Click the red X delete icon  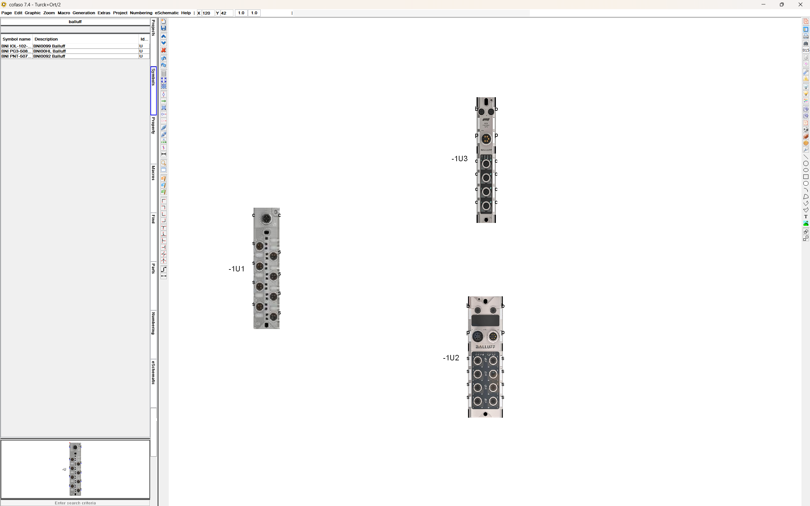164,50
